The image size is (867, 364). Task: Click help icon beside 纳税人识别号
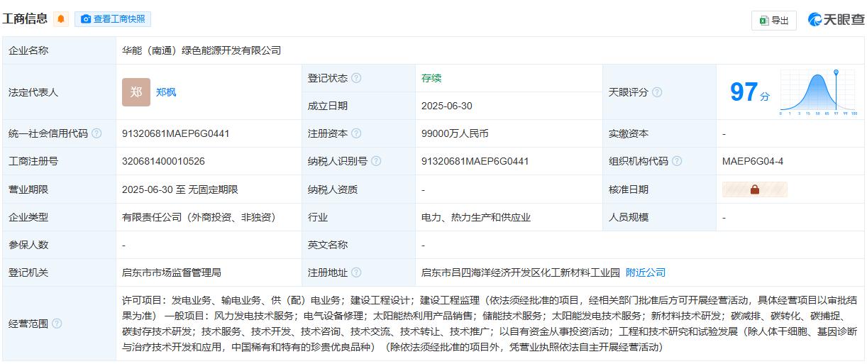pos(376,161)
